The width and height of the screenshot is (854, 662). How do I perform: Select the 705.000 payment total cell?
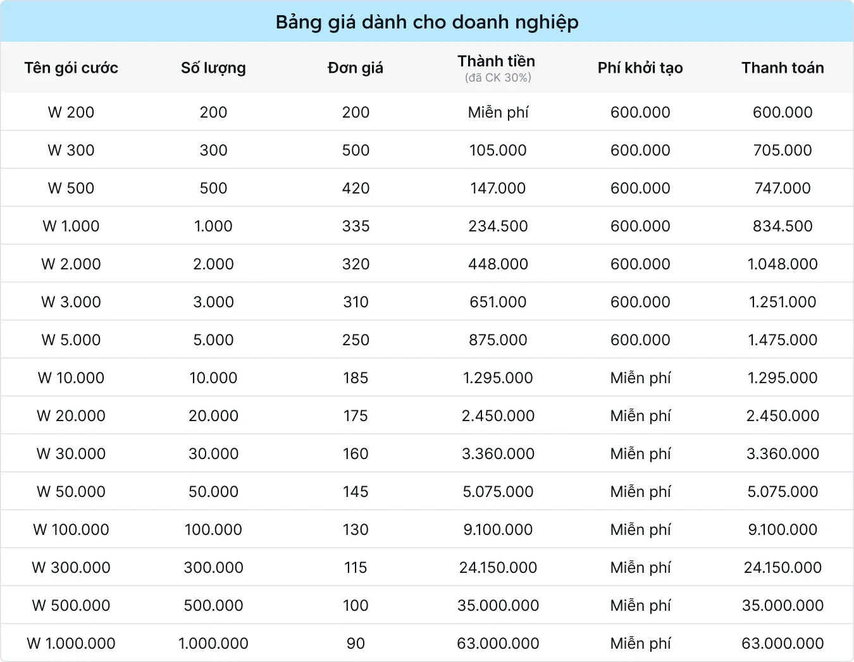tap(783, 150)
